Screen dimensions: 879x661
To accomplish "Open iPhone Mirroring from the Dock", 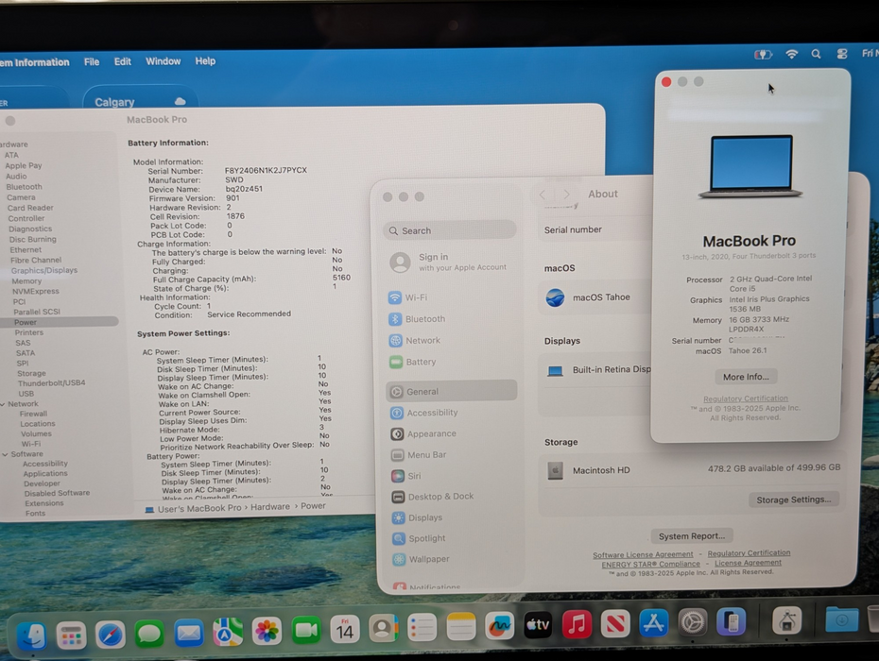I will click(731, 621).
